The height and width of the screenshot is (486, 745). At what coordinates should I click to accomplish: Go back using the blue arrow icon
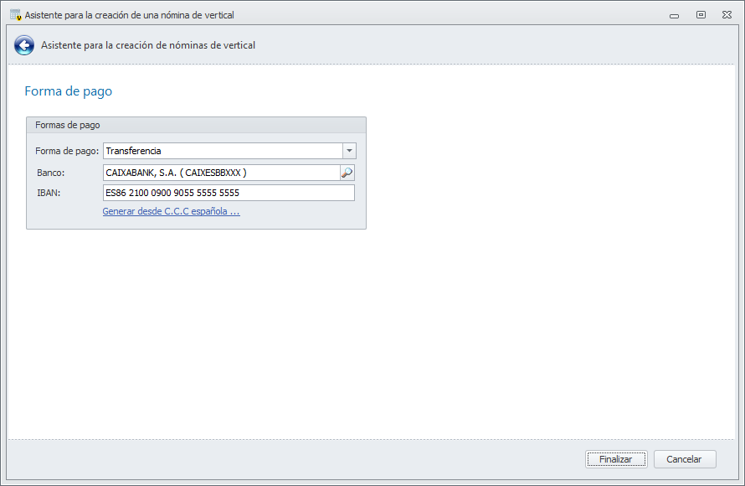24,45
